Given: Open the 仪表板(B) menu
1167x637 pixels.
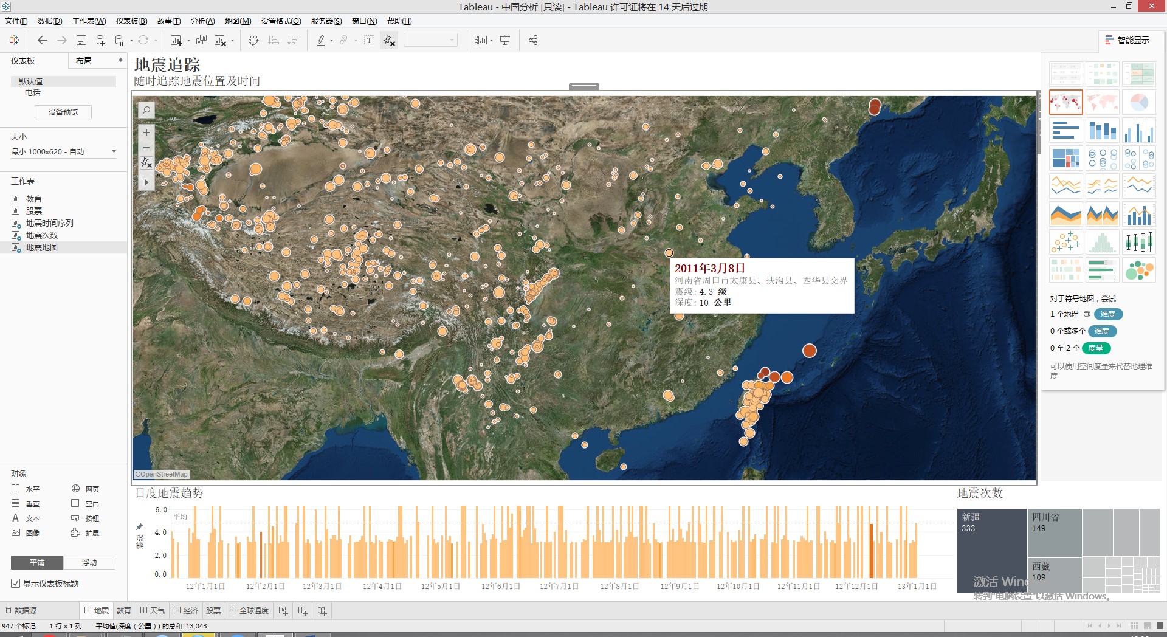Looking at the screenshot, I should click(131, 21).
